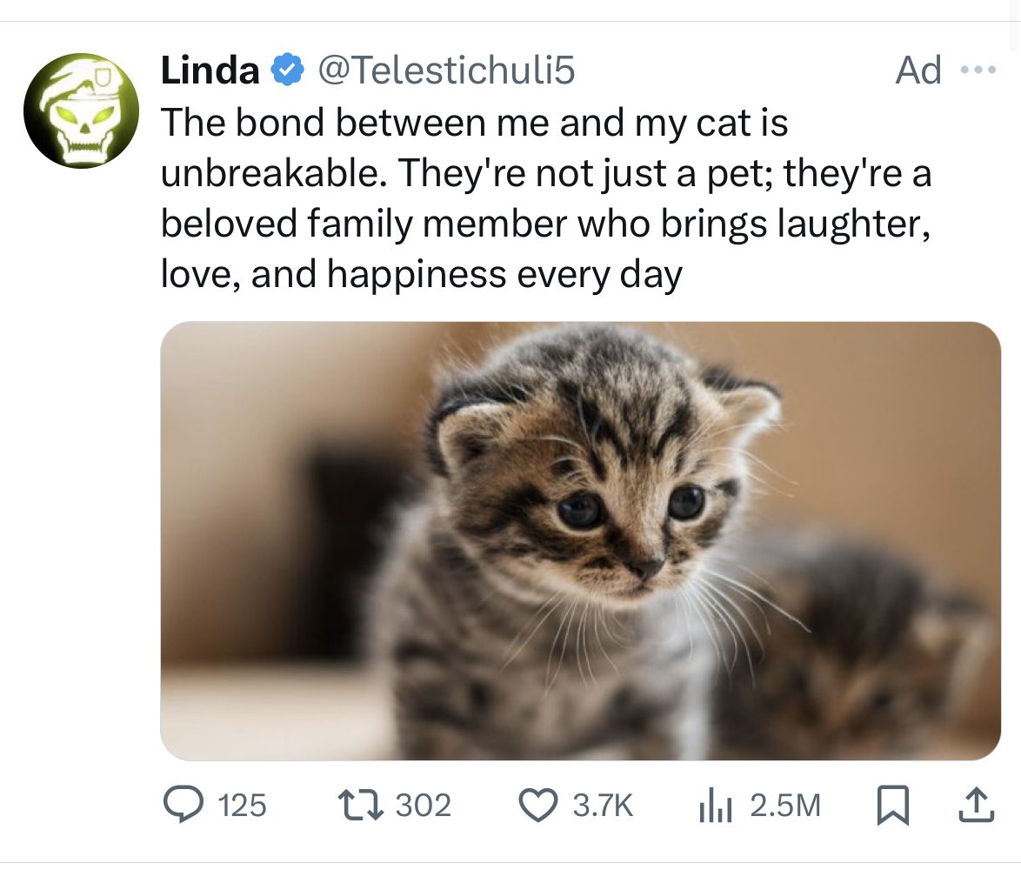Click the 302 reposts count

pyautogui.click(x=424, y=806)
